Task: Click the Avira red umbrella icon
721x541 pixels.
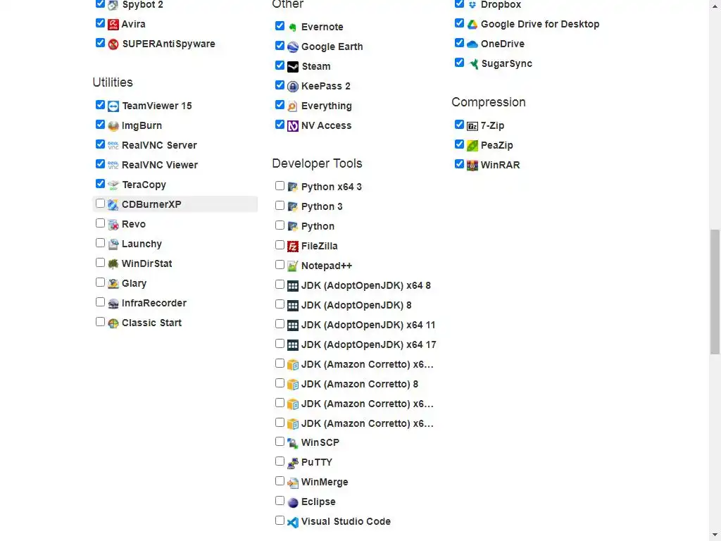Action: click(113, 25)
